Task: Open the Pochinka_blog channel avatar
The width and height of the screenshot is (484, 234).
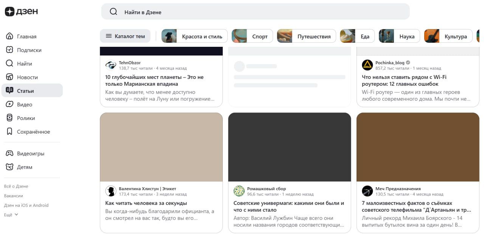Action: (367, 65)
